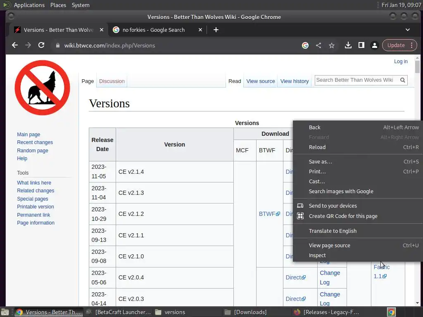Open Change Log for CE v2.0.3
The image size is (423, 317).
pyautogui.click(x=330, y=299)
